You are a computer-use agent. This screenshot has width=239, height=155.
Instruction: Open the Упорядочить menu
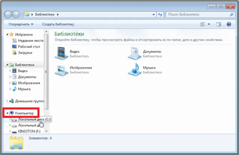tap(21, 24)
